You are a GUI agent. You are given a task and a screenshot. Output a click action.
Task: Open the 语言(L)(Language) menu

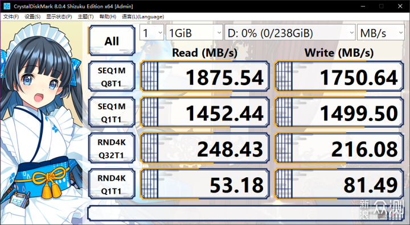tap(143, 16)
